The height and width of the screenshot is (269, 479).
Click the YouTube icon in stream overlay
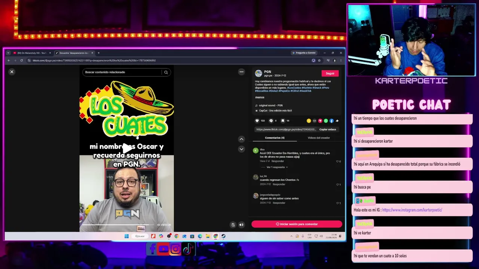pos(164,249)
